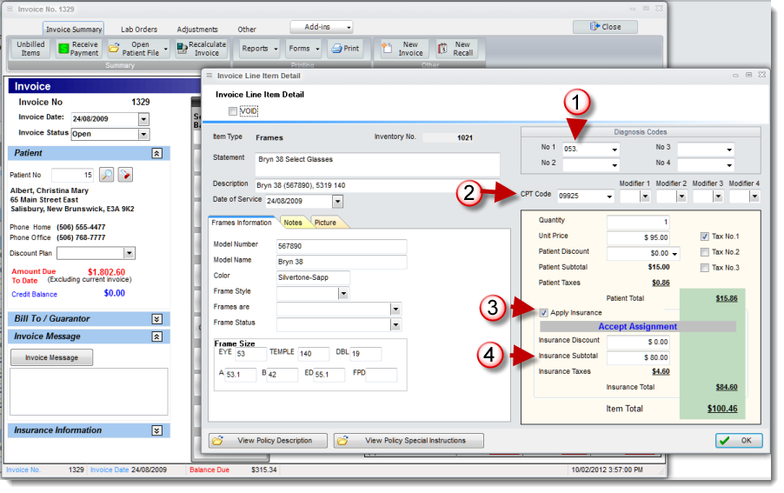Toggle the VOID checkbox
Image resolution: width=784 pixels, height=493 pixels.
point(232,111)
